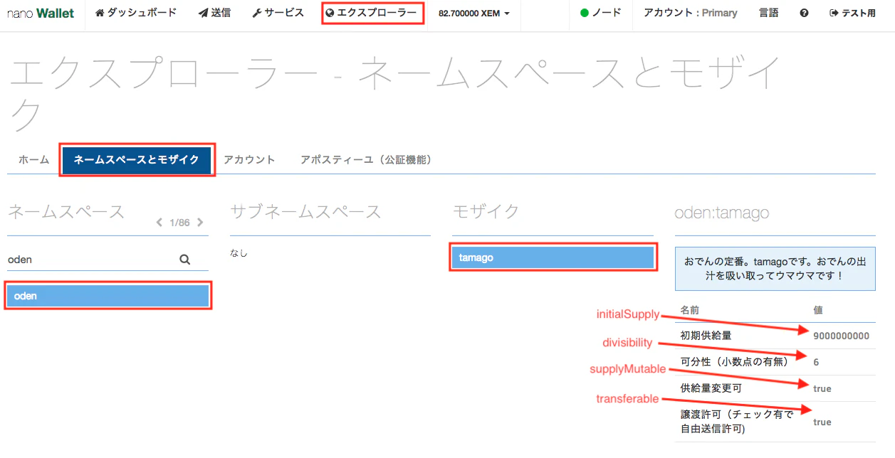Click the oden:tamago mosaic heading
This screenshot has width=895, height=458.
pos(722,213)
